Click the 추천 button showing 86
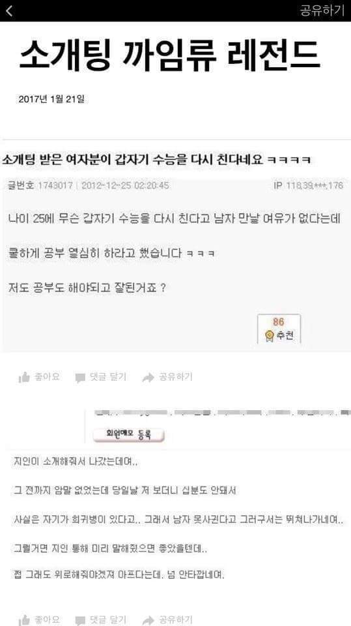 click(x=279, y=329)
